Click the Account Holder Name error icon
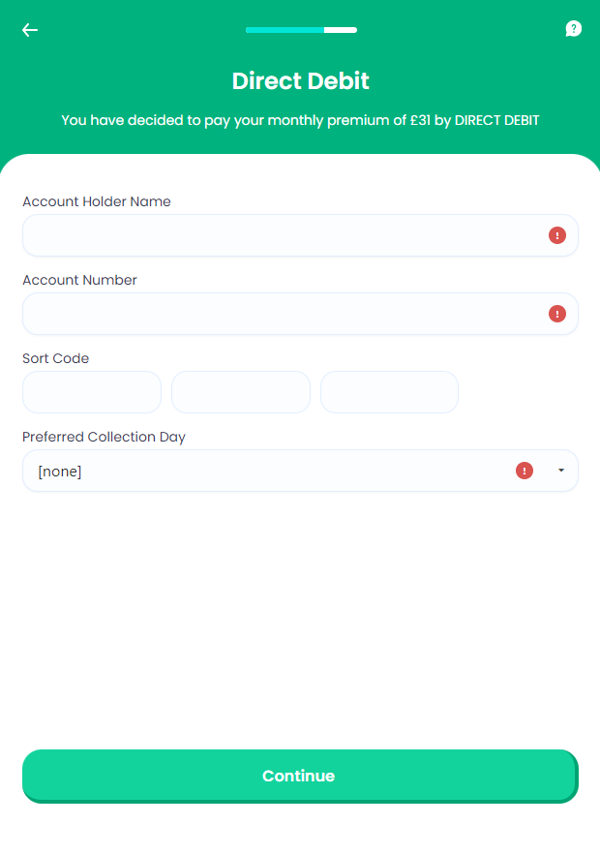 tap(557, 235)
